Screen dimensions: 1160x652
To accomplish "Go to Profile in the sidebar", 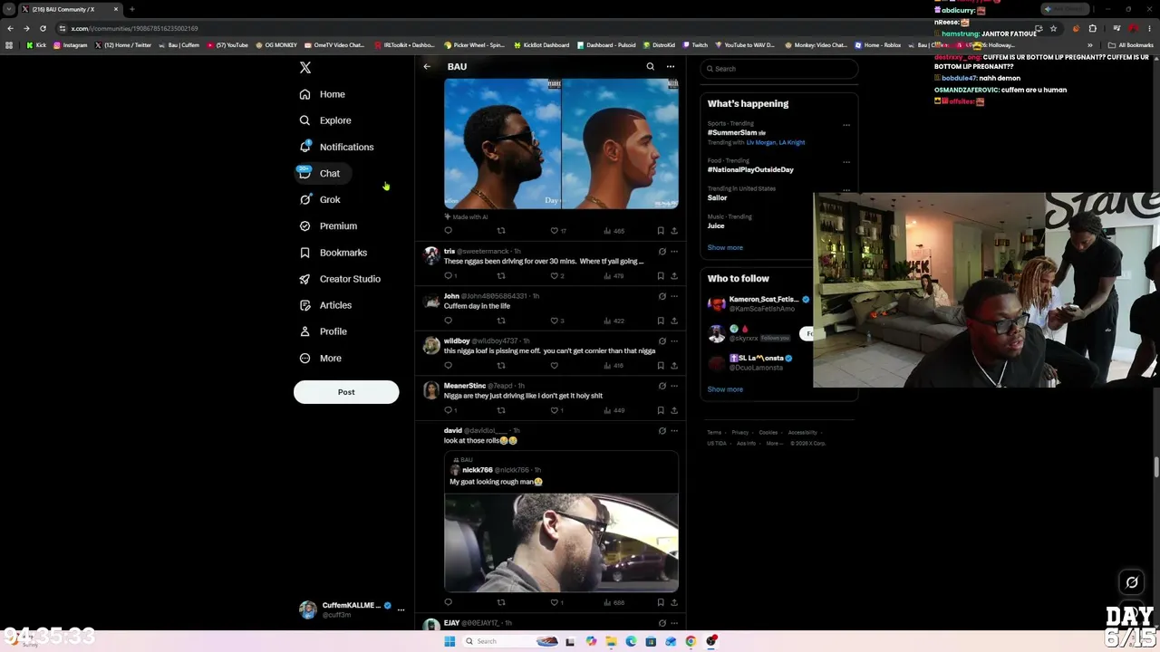I will [x=323, y=331].
